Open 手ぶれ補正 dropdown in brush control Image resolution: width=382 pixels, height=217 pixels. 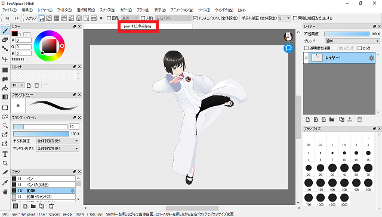pos(58,141)
